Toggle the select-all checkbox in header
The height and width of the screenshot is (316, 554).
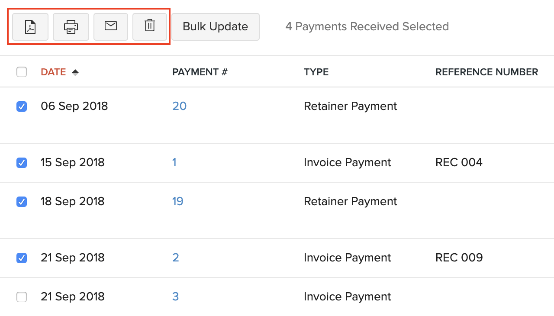(x=22, y=72)
